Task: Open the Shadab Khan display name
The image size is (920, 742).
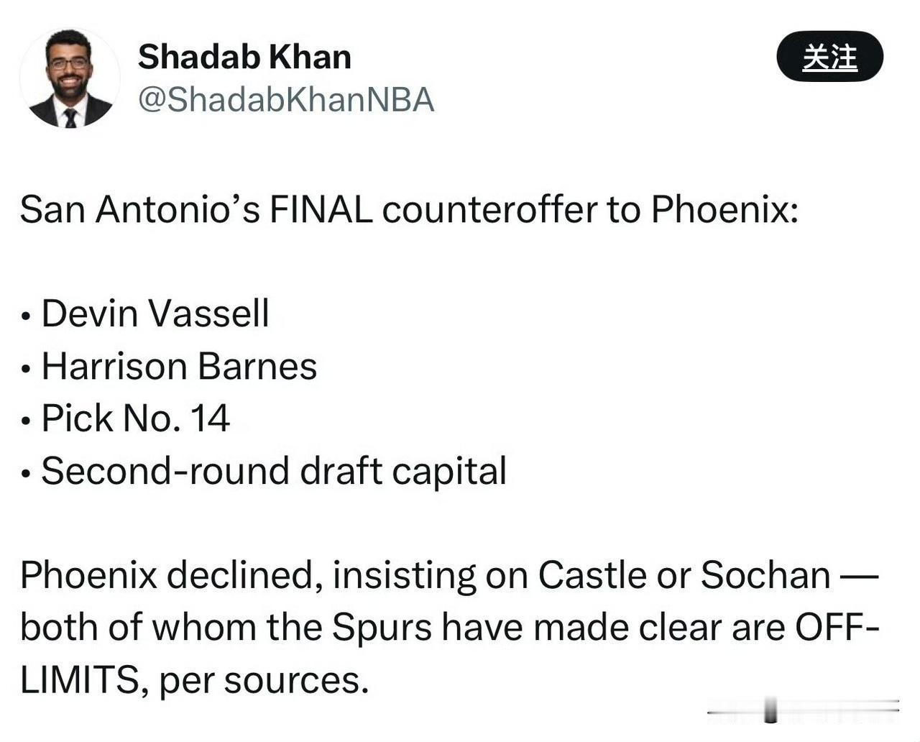Action: (x=244, y=58)
